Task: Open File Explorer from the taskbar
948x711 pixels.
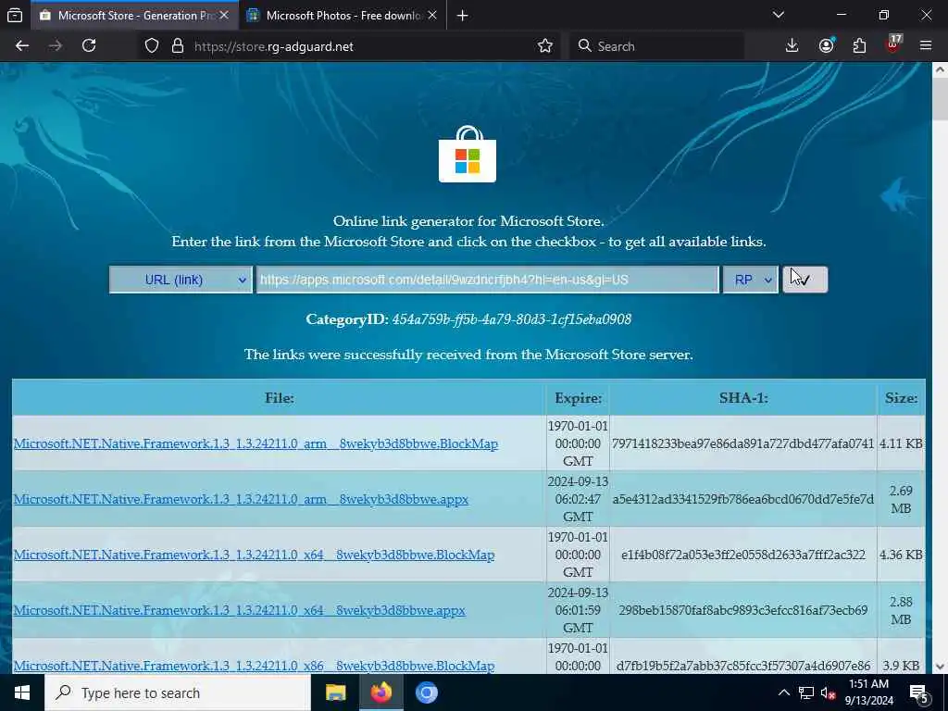Action: click(335, 692)
